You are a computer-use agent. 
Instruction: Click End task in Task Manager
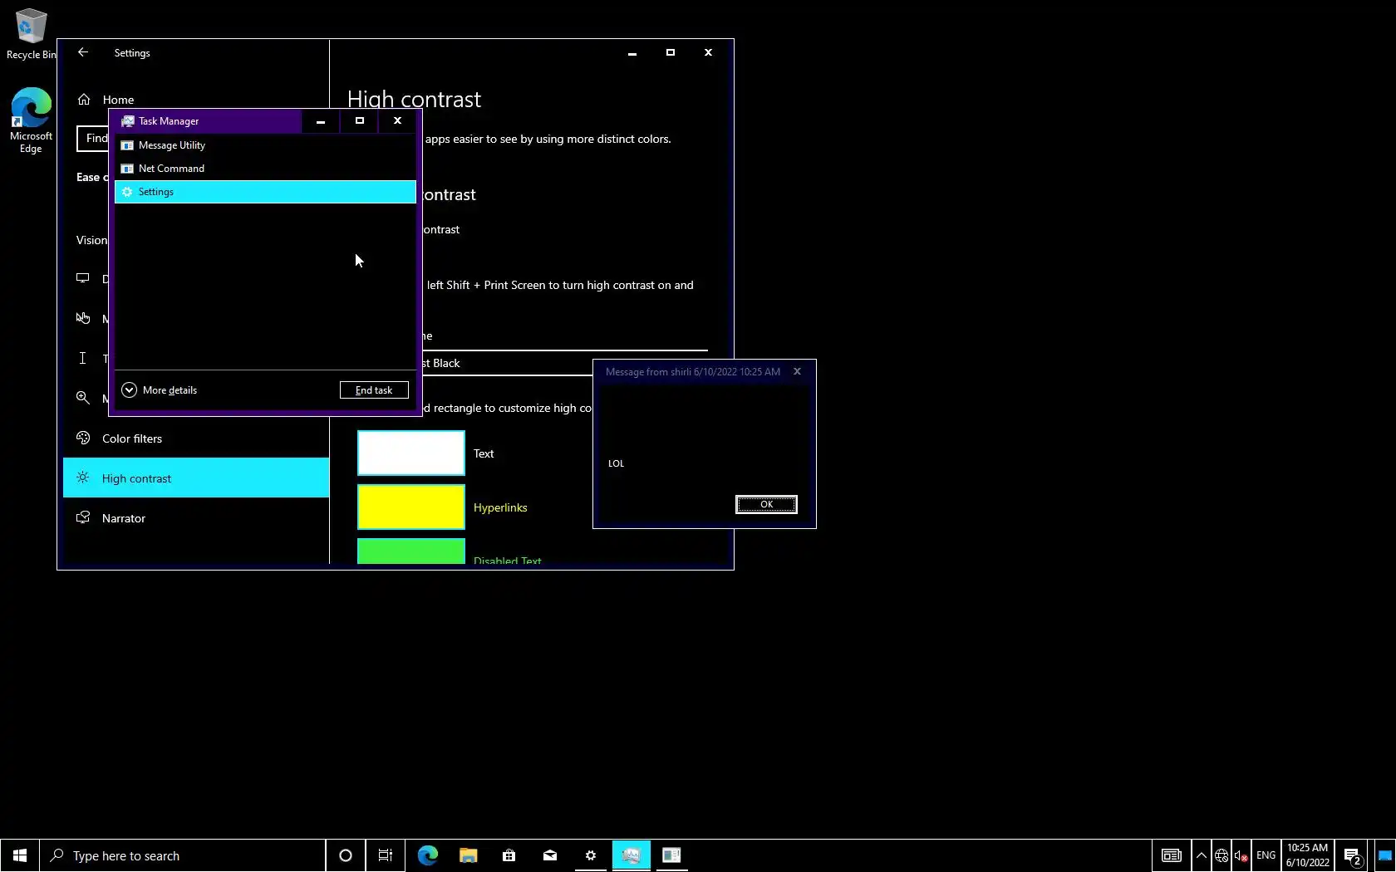[x=374, y=390]
